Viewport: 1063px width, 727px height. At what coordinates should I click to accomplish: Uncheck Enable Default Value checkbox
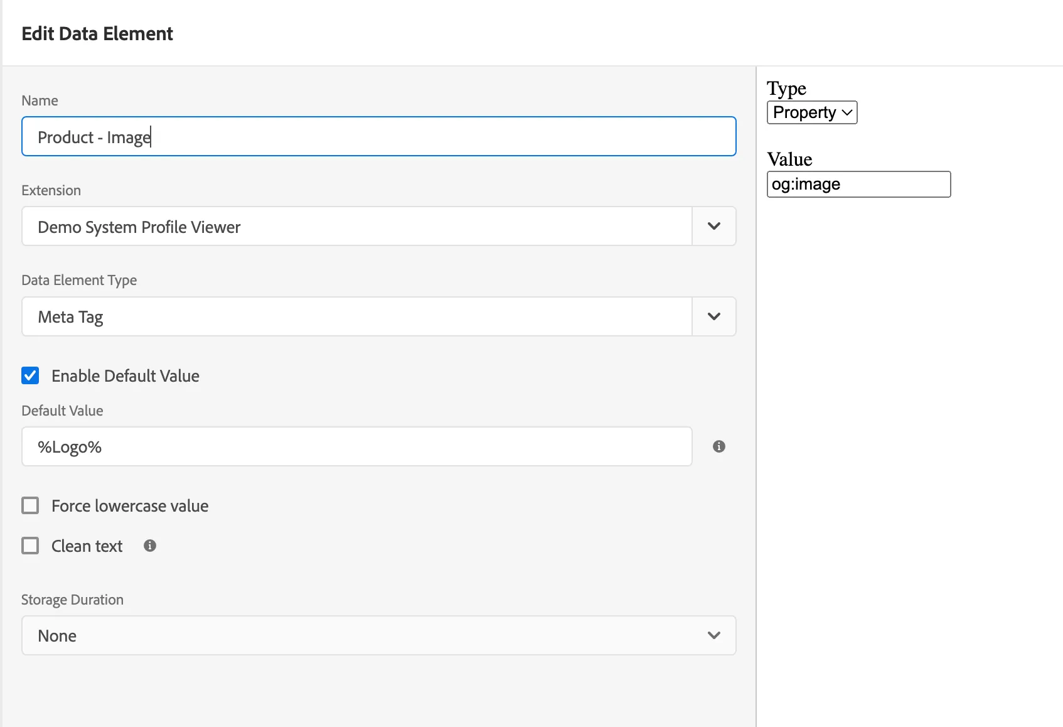(30, 375)
